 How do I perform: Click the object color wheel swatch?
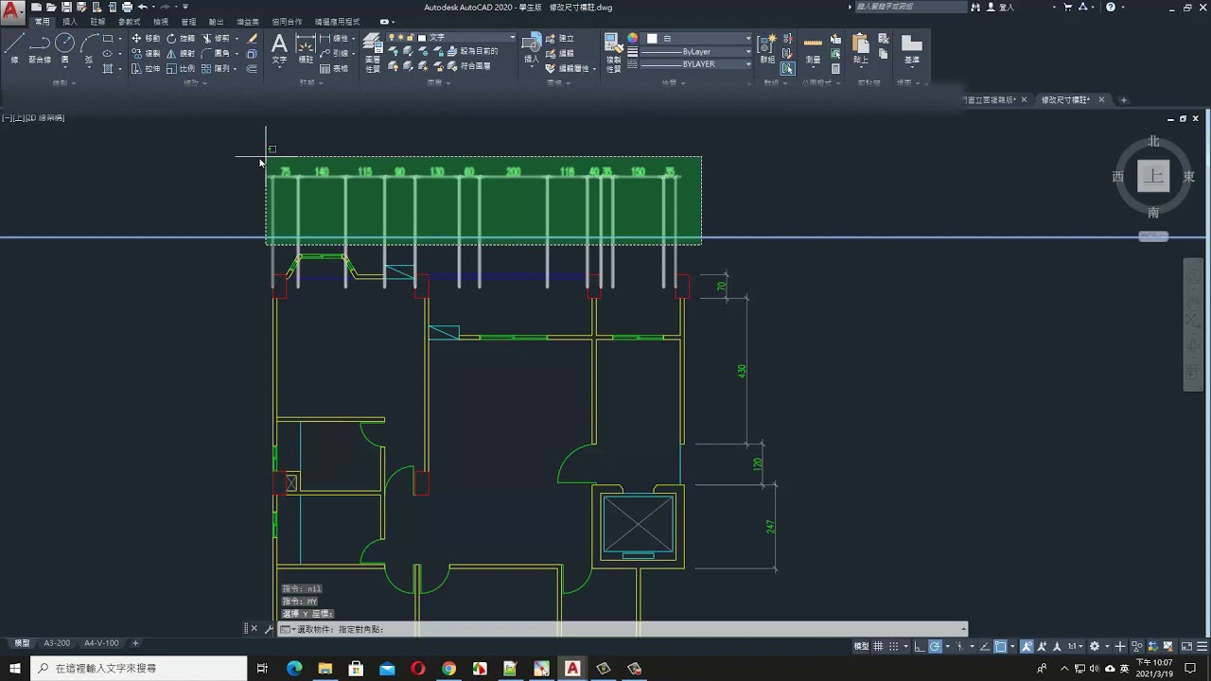[x=633, y=39]
